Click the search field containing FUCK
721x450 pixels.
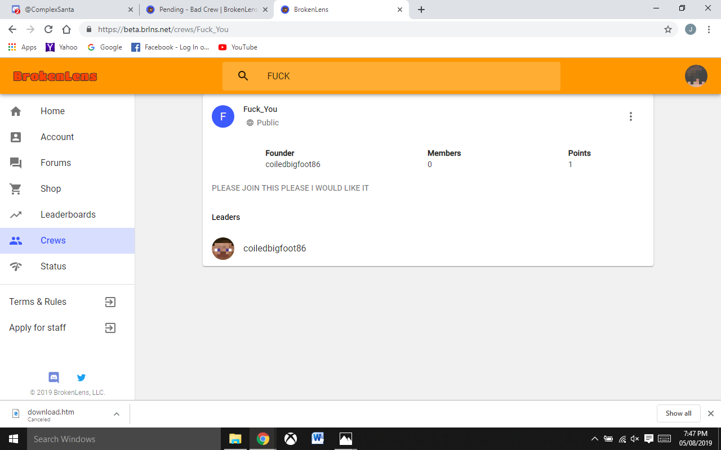point(391,76)
